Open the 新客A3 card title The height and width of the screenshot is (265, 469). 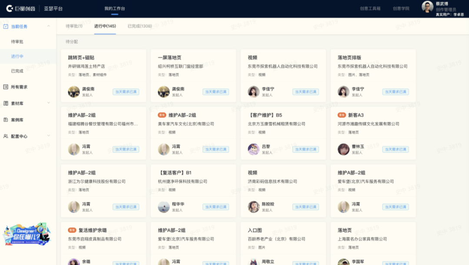point(356,115)
